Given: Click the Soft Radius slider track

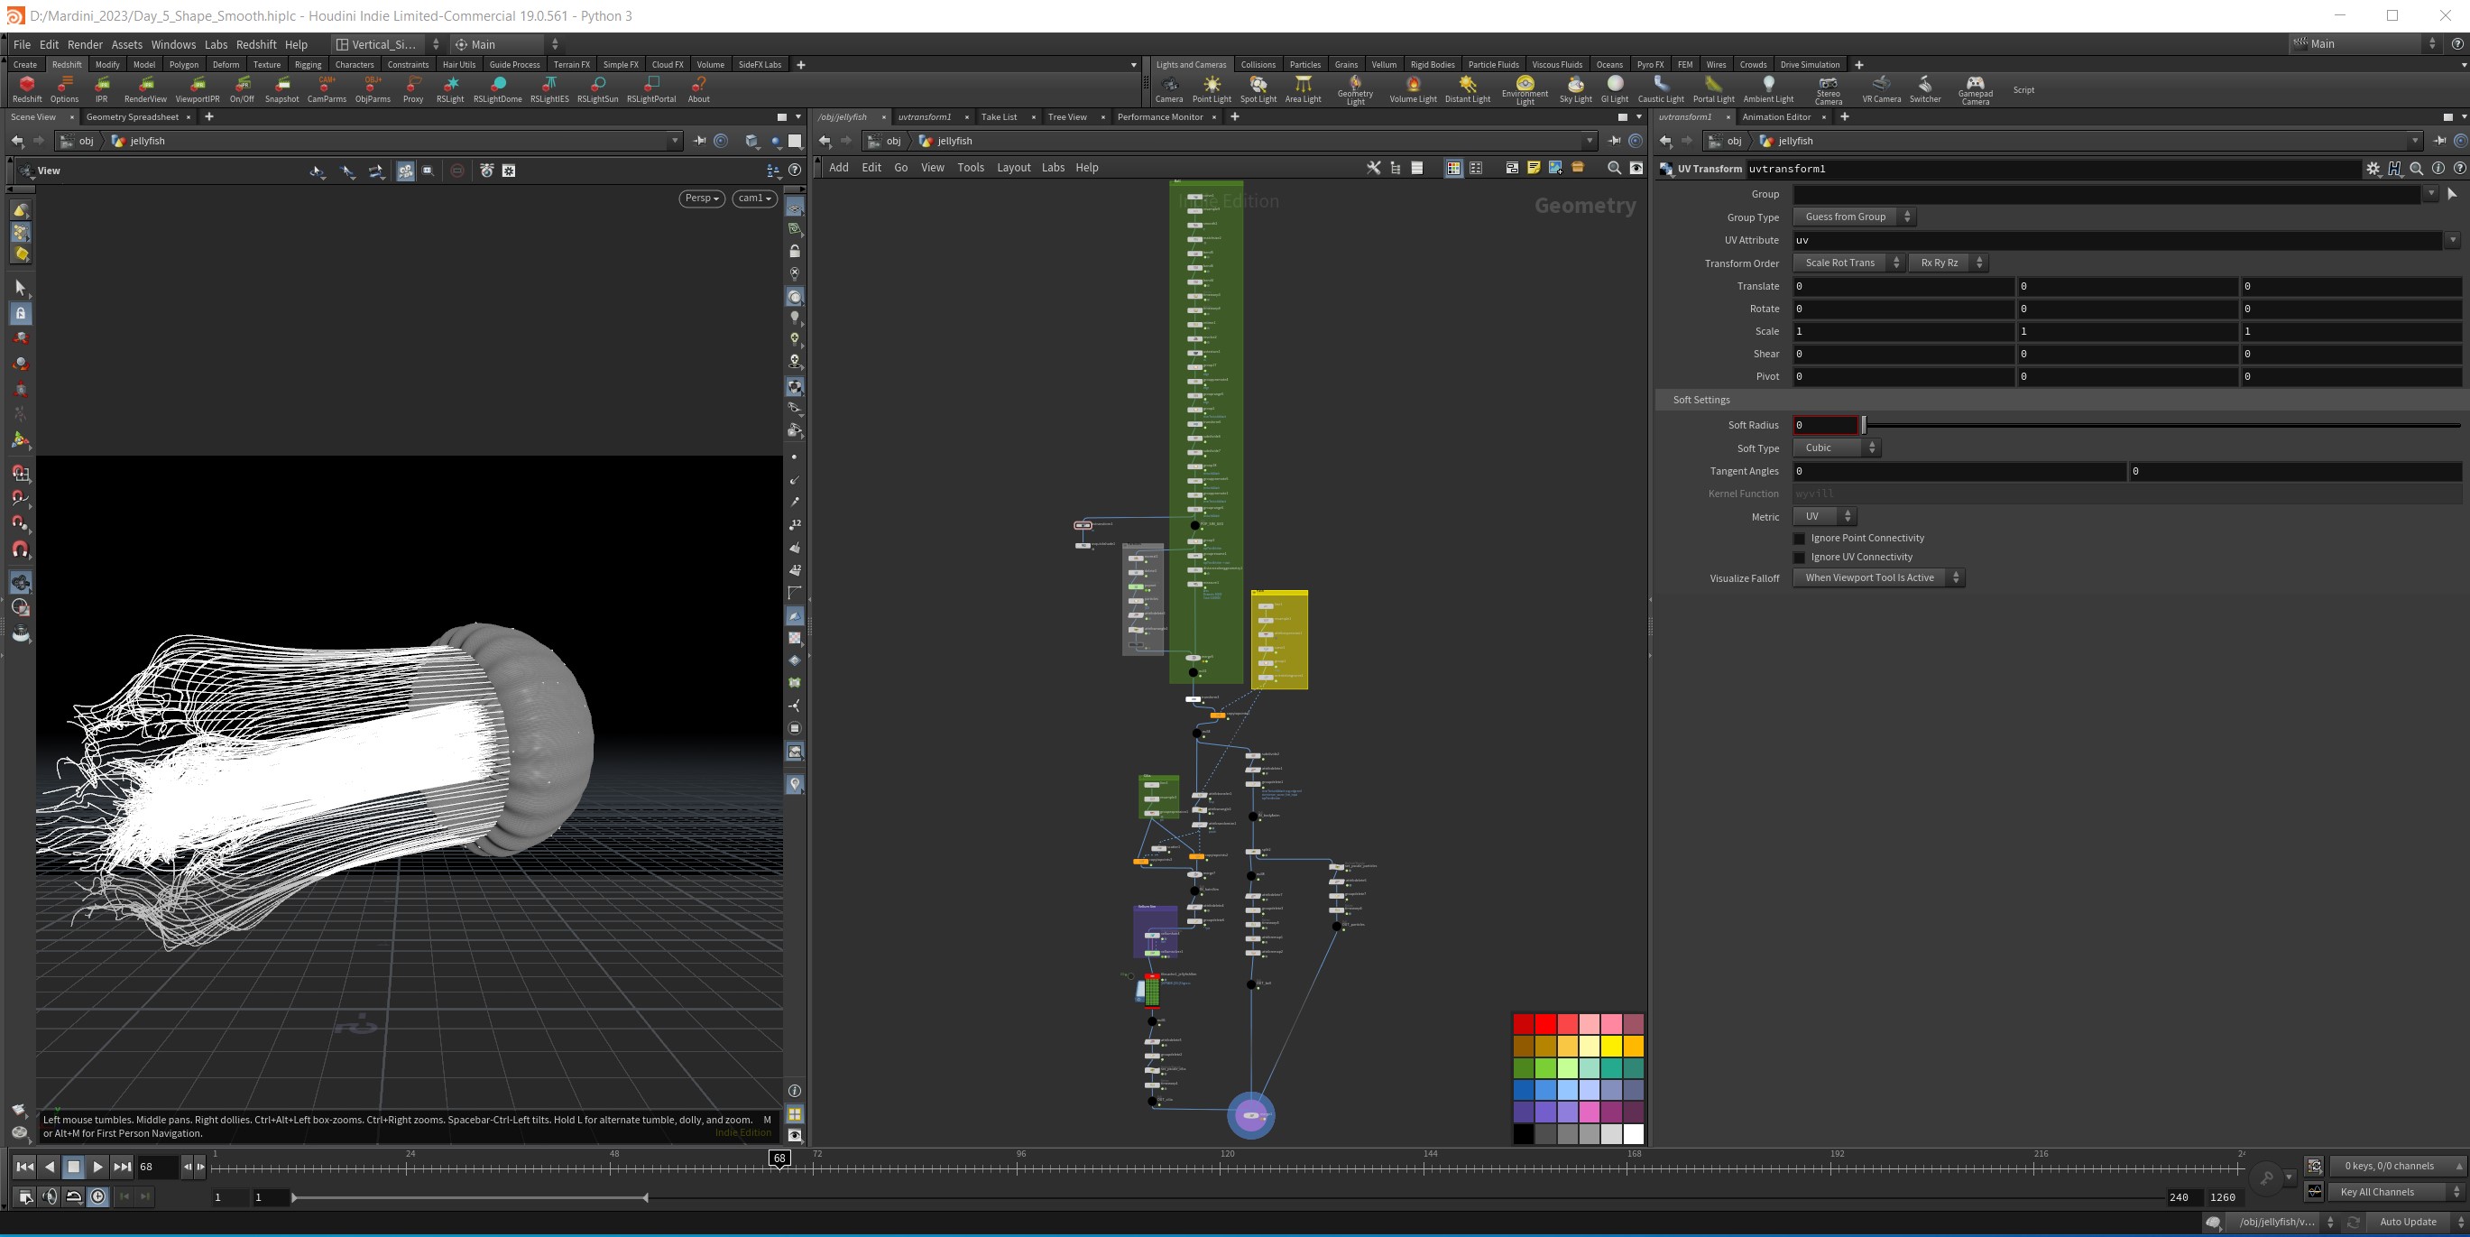Looking at the screenshot, I should coord(2162,425).
